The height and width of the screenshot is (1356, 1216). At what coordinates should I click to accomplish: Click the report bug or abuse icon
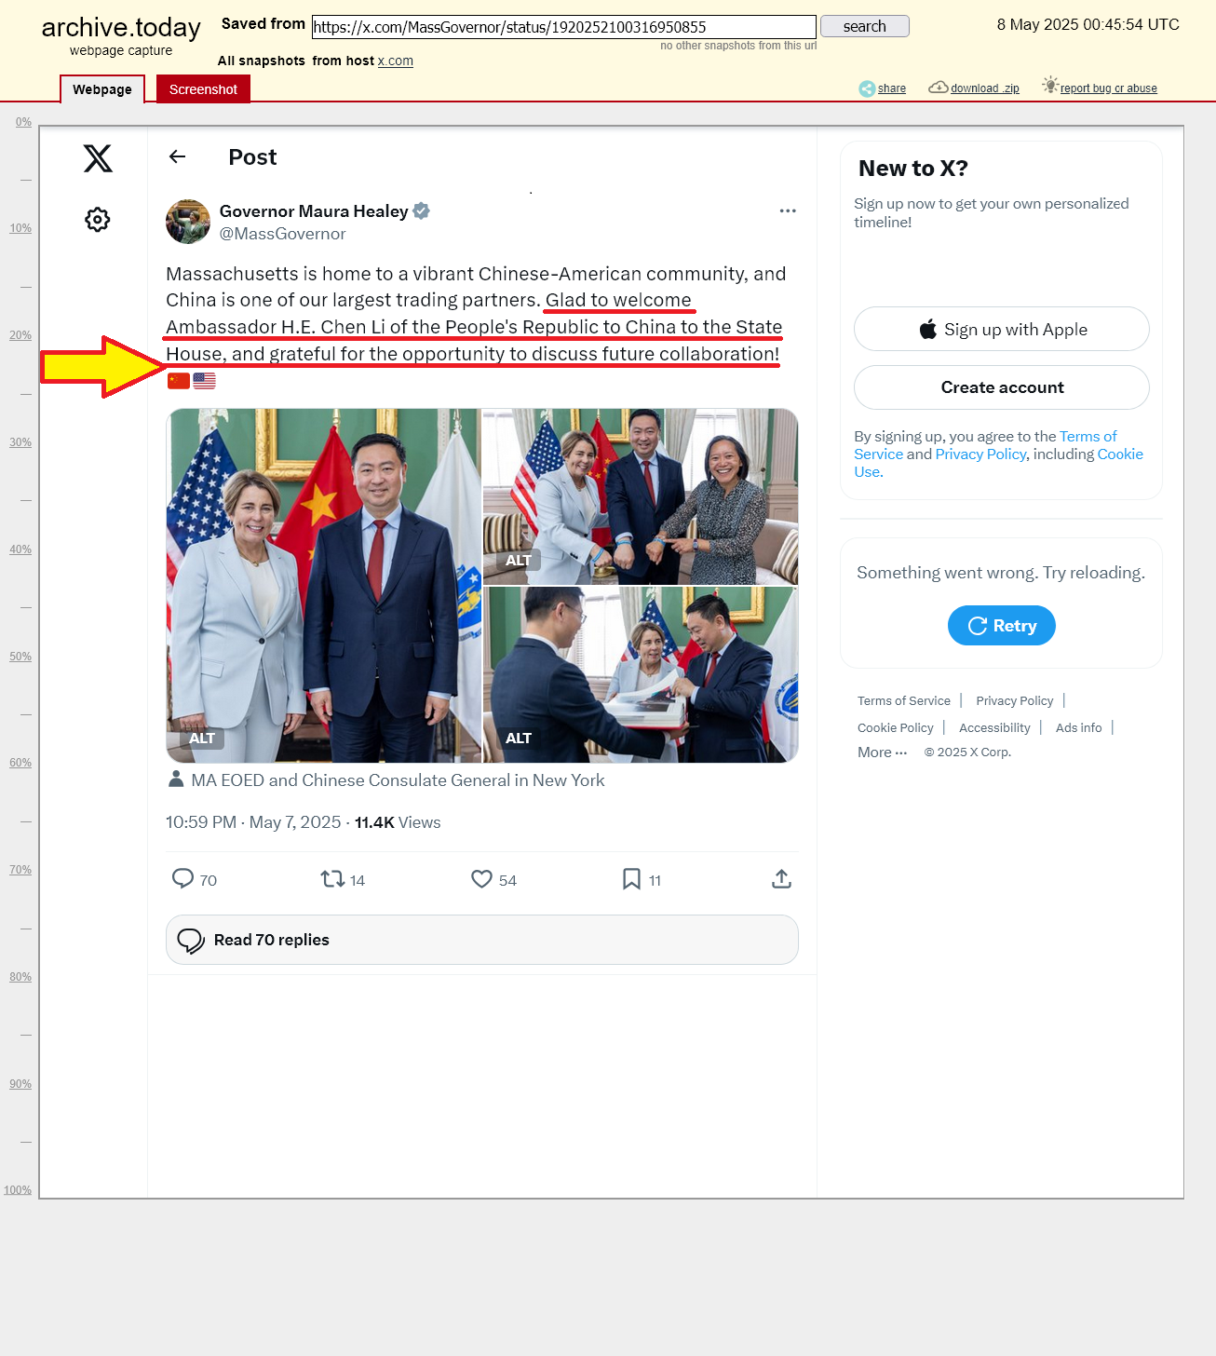coord(1050,85)
